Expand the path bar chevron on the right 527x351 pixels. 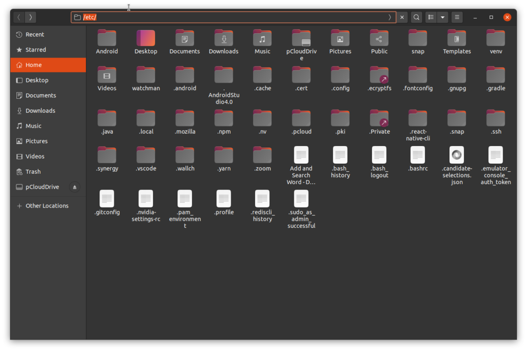pos(390,17)
